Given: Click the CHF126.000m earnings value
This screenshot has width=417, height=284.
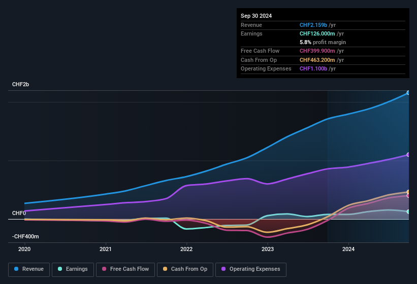Looking at the screenshot, I should point(317,33).
